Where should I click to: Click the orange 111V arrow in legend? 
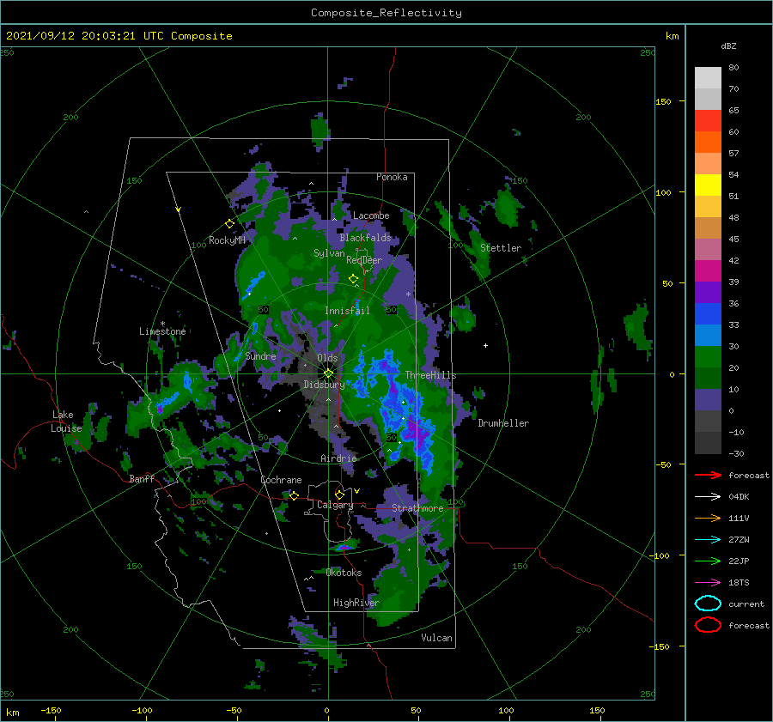pyautogui.click(x=708, y=518)
